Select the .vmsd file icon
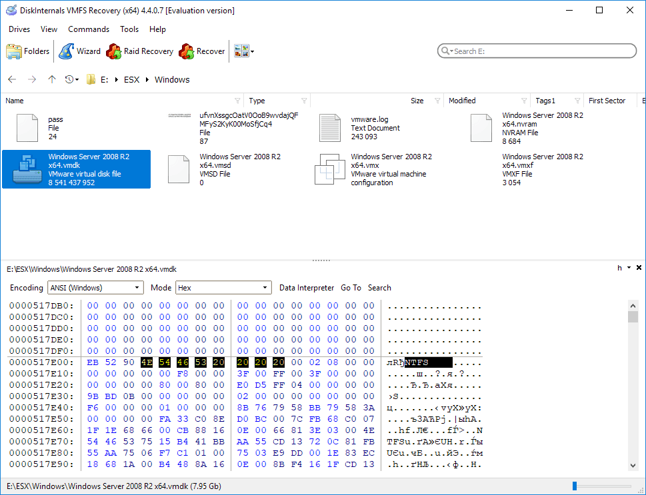The width and height of the screenshot is (646, 495). [179, 169]
